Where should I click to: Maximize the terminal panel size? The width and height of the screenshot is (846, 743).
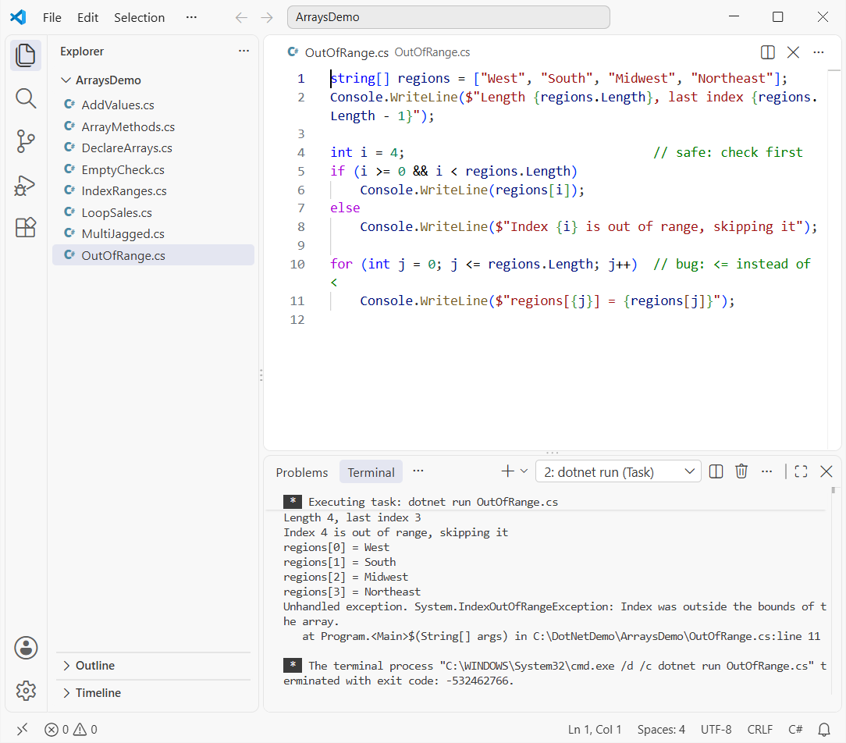click(x=802, y=471)
